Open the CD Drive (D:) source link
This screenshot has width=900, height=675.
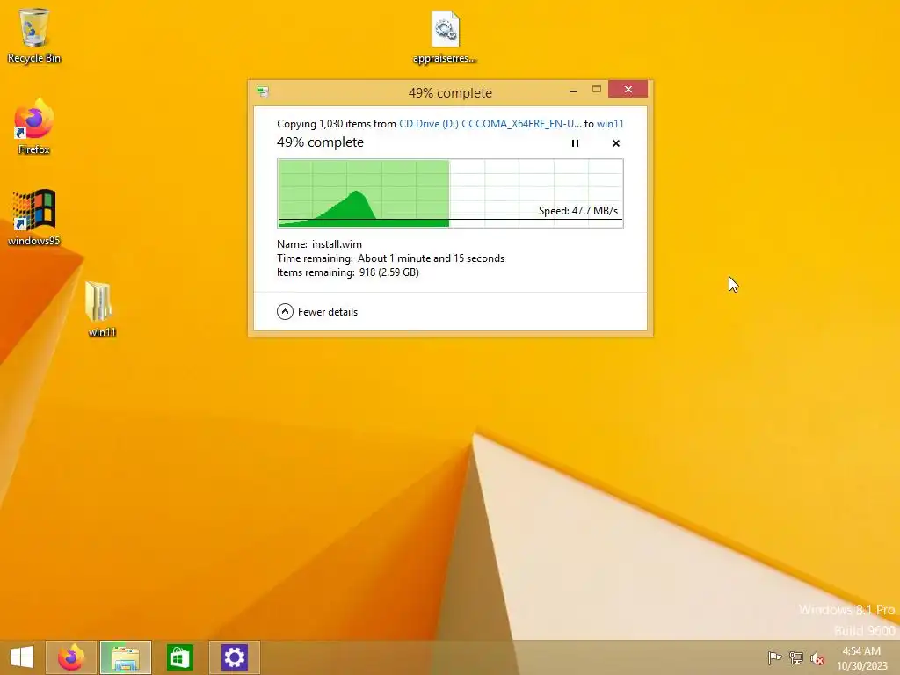(x=490, y=124)
